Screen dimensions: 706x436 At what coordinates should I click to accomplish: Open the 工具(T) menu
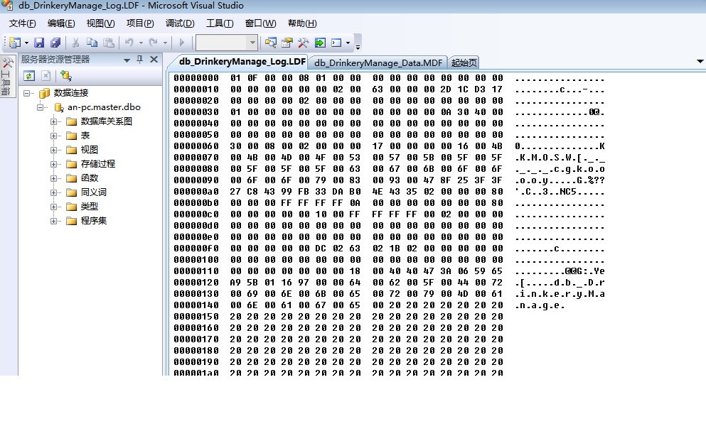click(220, 23)
